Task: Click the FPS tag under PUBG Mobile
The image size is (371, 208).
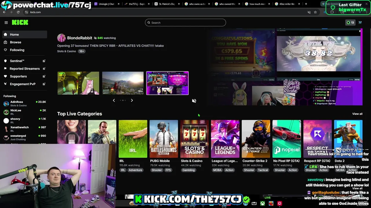Action: click(x=168, y=170)
